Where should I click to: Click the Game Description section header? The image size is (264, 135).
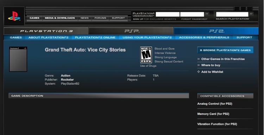(99, 96)
